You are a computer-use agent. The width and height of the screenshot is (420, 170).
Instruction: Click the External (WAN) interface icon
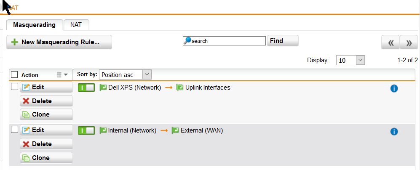tap(175, 130)
